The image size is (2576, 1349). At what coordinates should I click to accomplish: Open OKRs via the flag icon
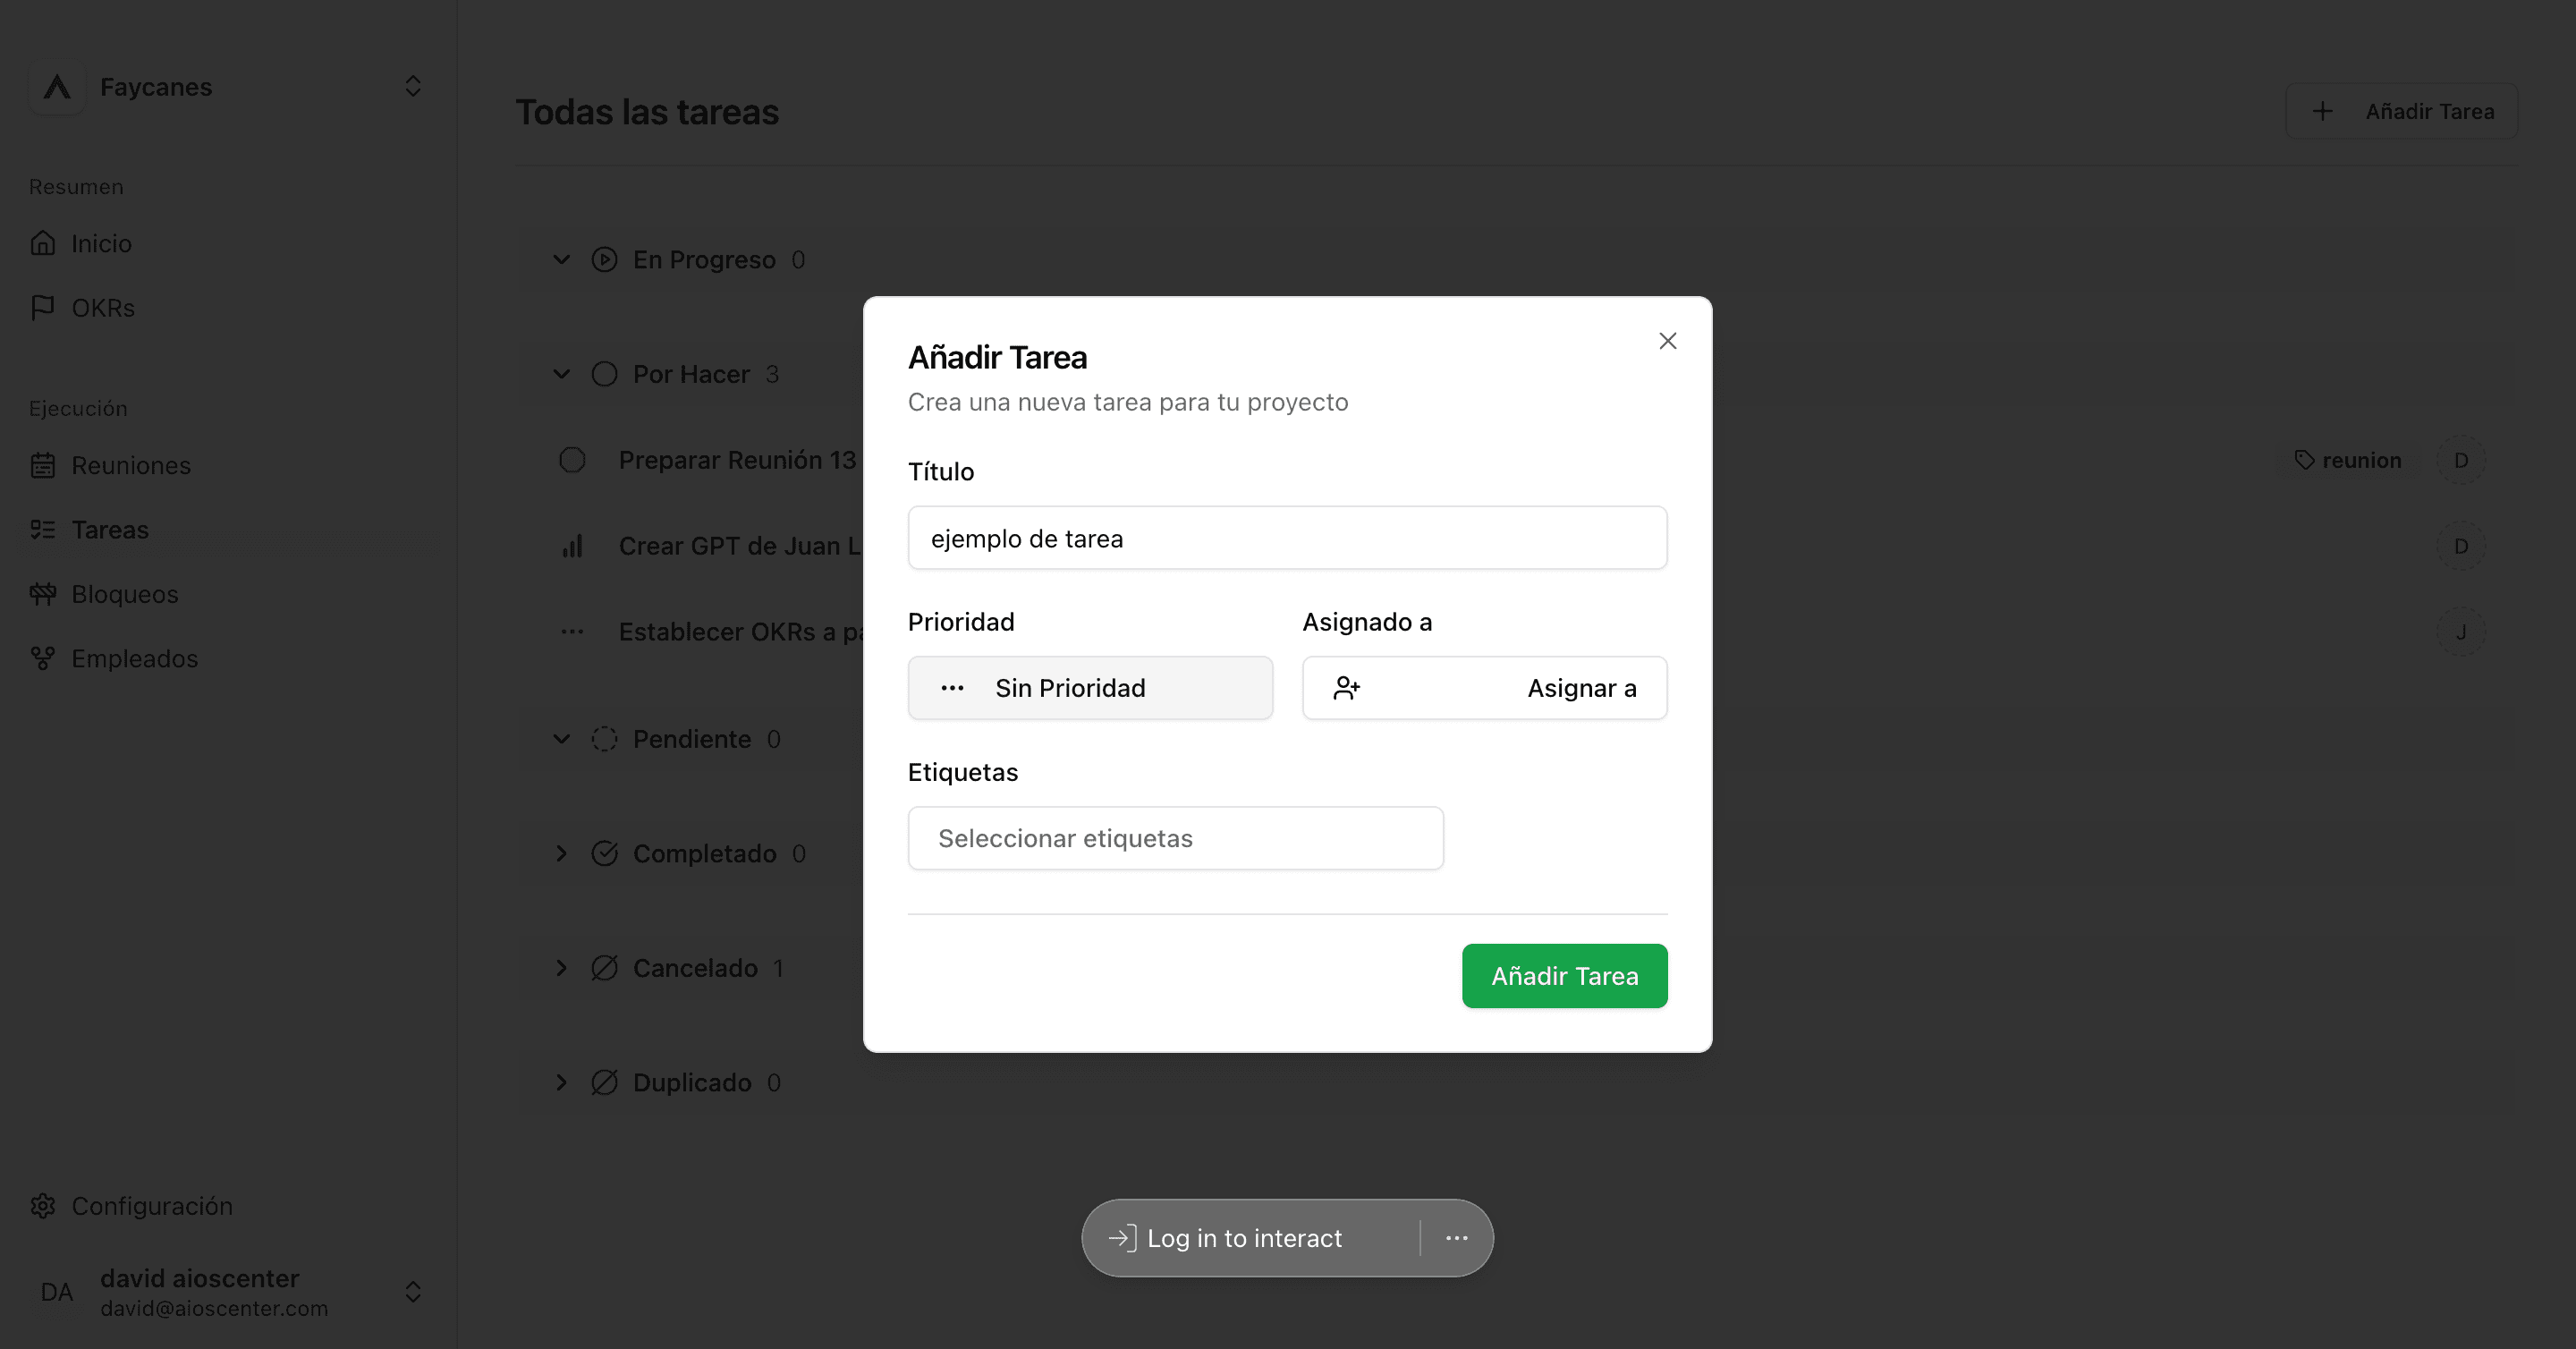43,308
